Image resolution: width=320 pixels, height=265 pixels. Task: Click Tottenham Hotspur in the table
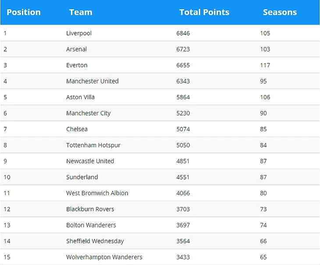coord(93,145)
